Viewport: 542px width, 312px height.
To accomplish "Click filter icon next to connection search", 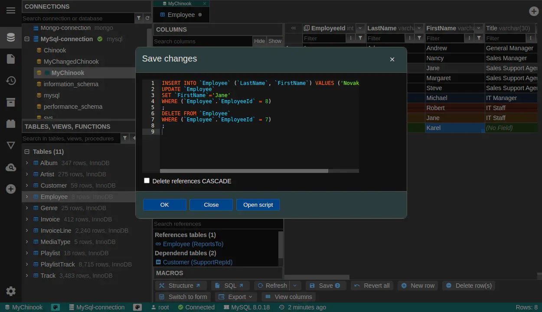I will pos(139,18).
